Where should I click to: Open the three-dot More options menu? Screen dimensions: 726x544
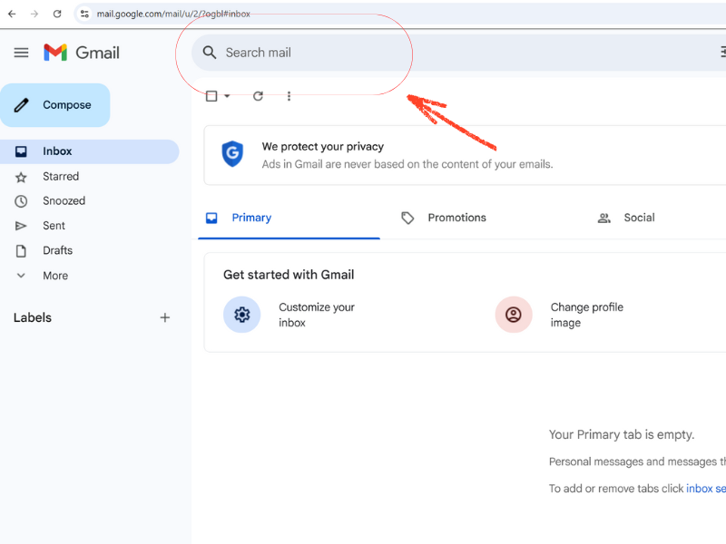[289, 96]
